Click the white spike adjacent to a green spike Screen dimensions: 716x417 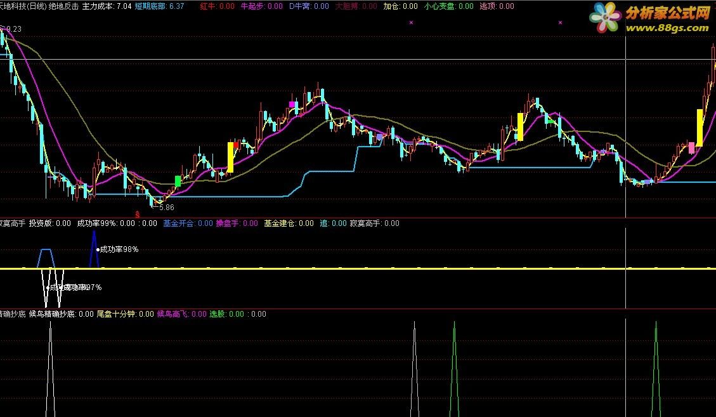[x=415, y=369]
